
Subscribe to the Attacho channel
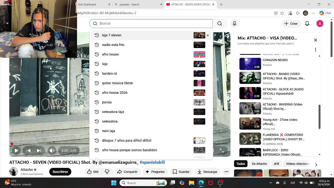coord(60,172)
